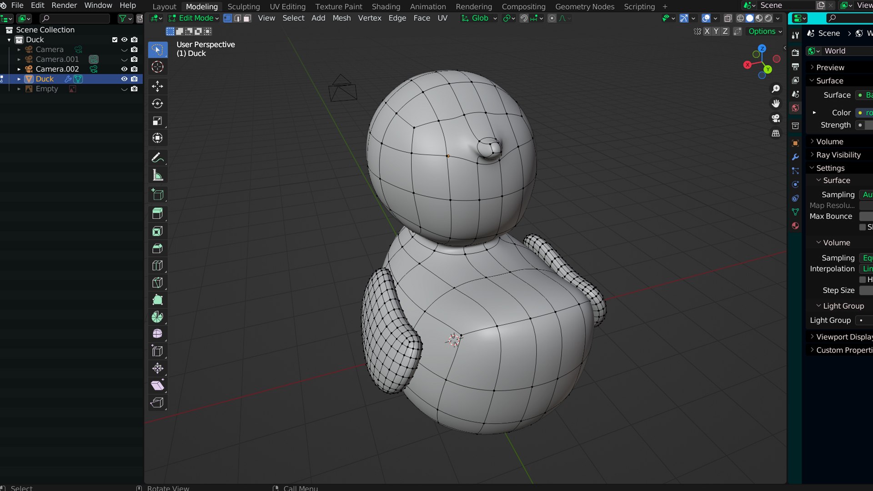
Task: Select the Rotate tool
Action: pyautogui.click(x=157, y=104)
